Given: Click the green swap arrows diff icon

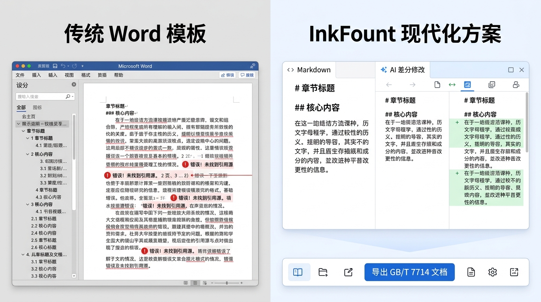Looking at the screenshot, I should pyautogui.click(x=452, y=85).
